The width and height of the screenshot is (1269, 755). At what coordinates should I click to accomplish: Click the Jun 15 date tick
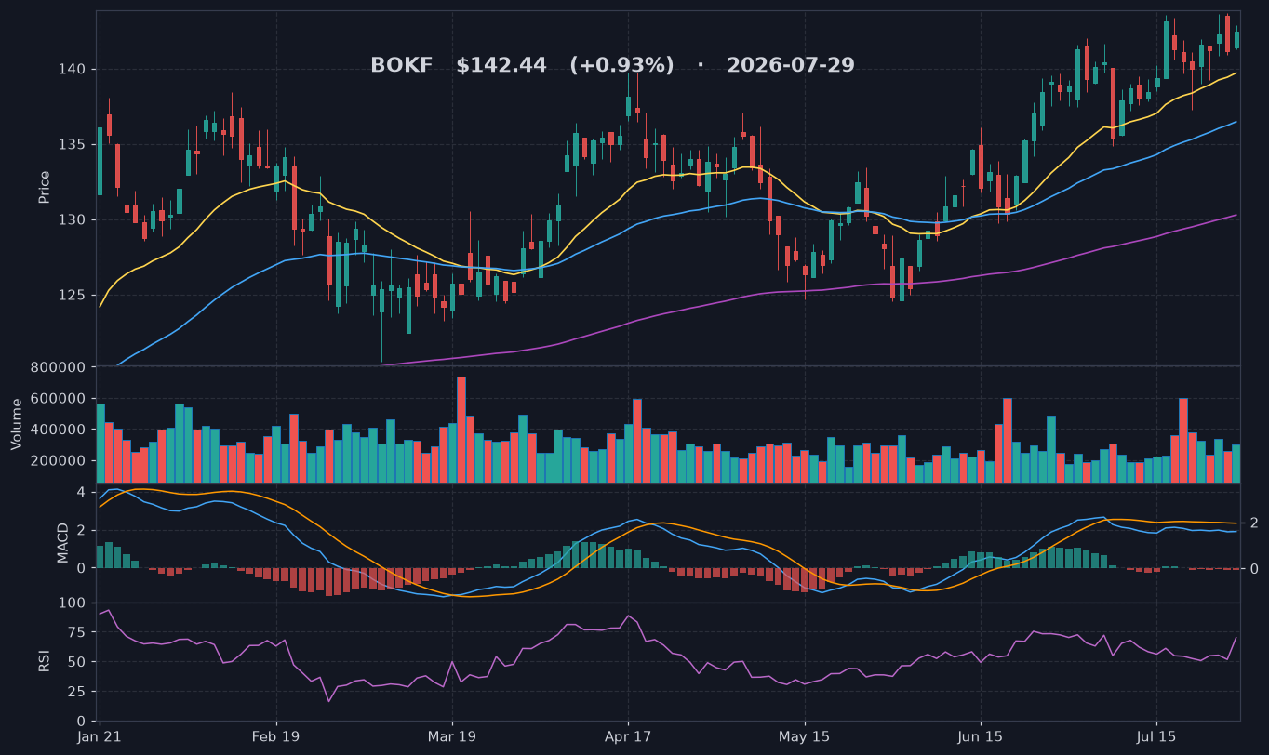[981, 736]
